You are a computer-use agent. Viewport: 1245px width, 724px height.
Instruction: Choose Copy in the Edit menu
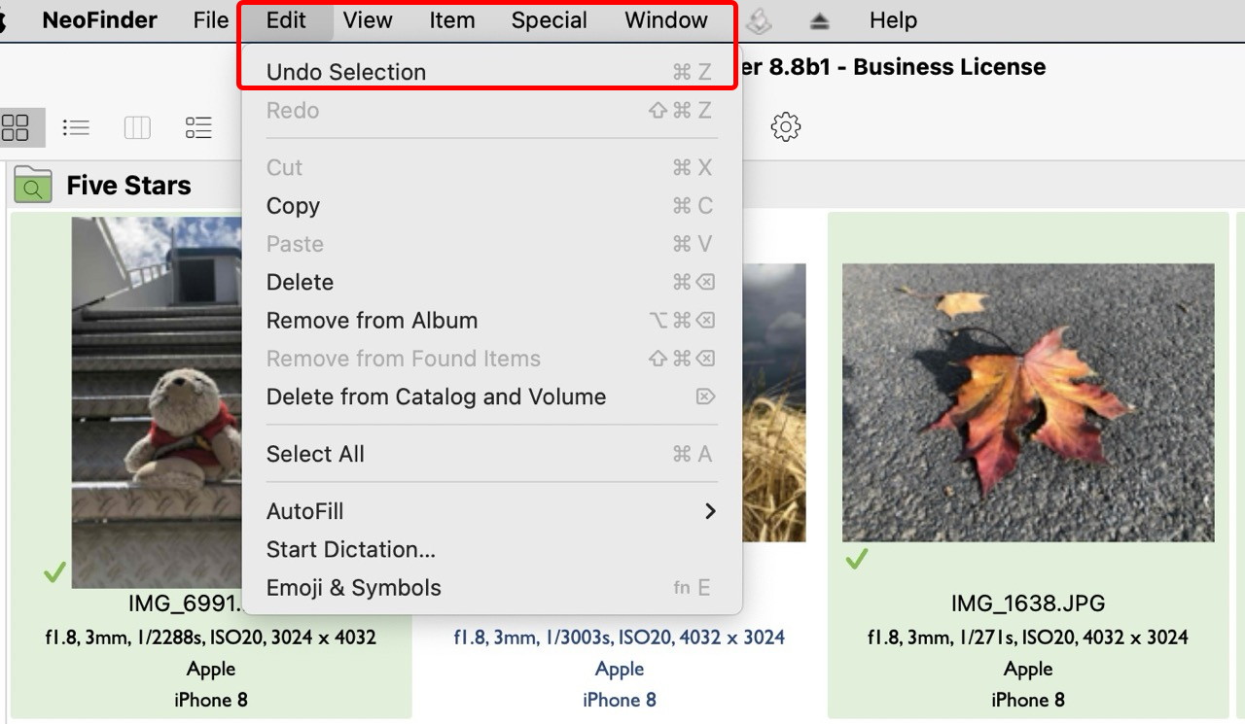tap(293, 206)
